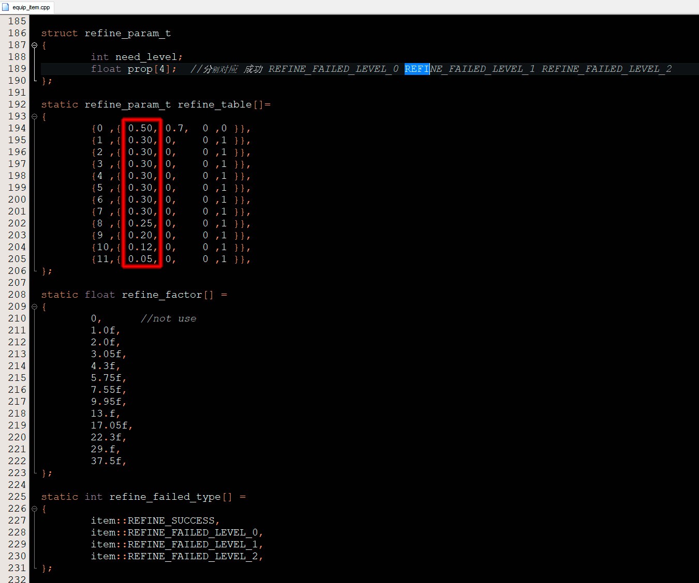The height and width of the screenshot is (583, 699).
Task: Click the 0.05 value on line 205
Action: 140,259
